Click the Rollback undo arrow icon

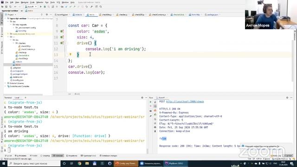(x=87, y=6)
